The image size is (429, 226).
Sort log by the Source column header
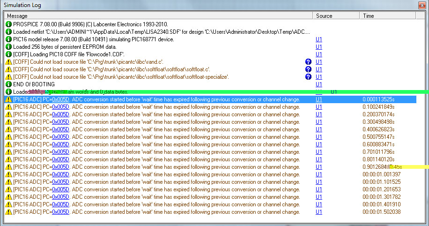pyautogui.click(x=336, y=16)
